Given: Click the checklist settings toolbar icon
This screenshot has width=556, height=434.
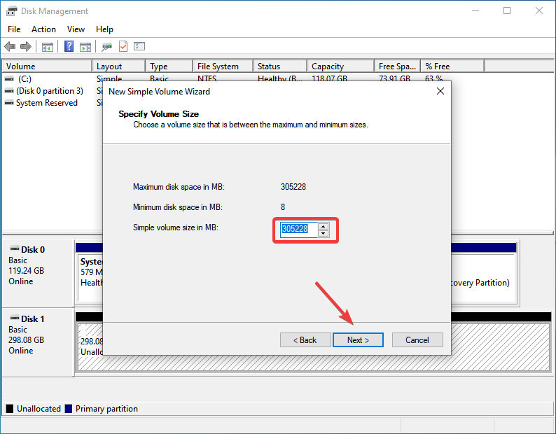Looking at the screenshot, I should coord(139,46).
